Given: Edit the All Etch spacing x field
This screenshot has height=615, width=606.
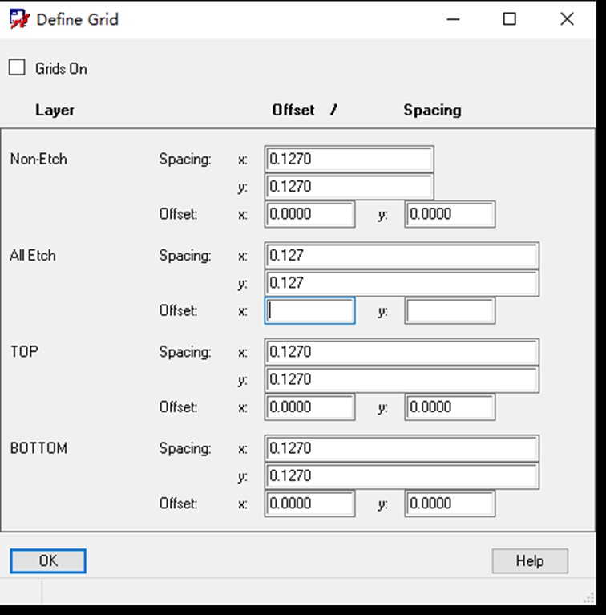Looking at the screenshot, I should (x=402, y=255).
